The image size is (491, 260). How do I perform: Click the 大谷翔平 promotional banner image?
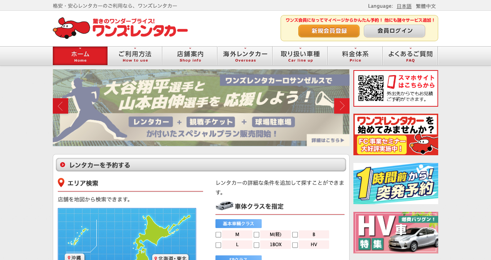[201, 108]
